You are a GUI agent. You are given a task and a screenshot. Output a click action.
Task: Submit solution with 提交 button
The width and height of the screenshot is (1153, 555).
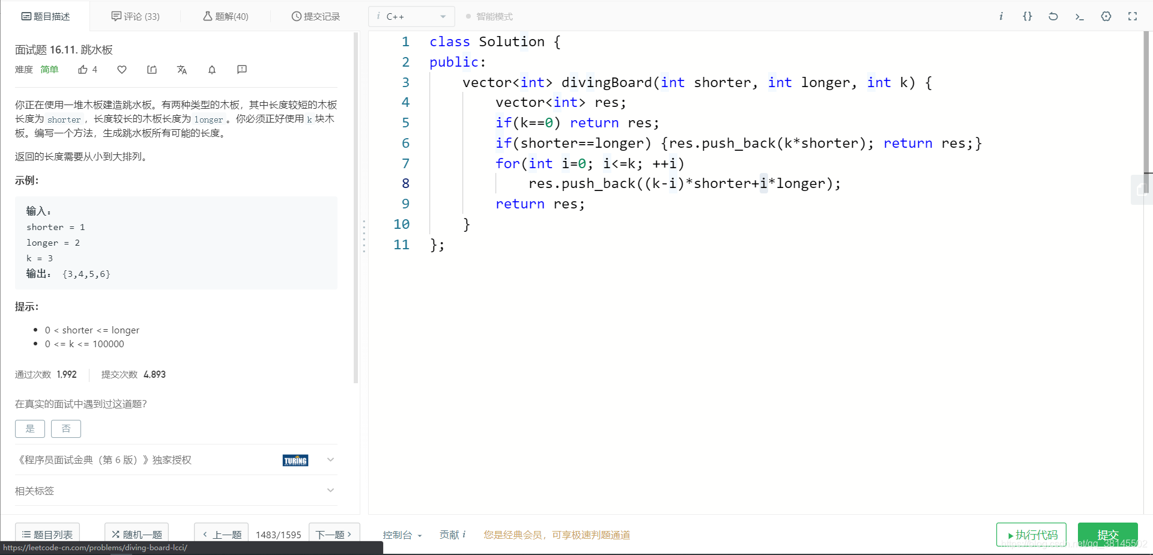point(1108,535)
